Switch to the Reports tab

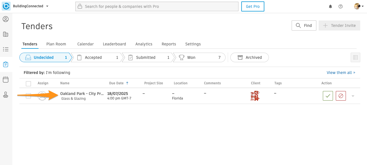[169, 44]
